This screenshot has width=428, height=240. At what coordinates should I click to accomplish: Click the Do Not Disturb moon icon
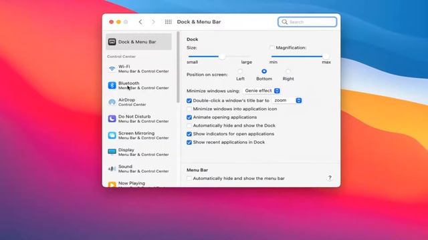click(112, 119)
